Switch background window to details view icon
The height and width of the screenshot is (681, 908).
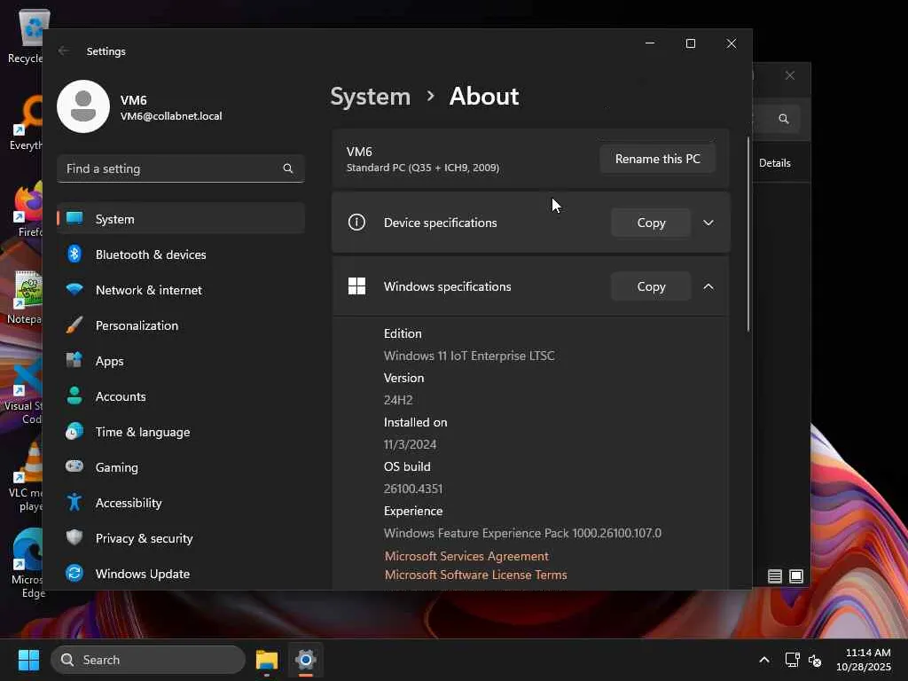pyautogui.click(x=775, y=576)
